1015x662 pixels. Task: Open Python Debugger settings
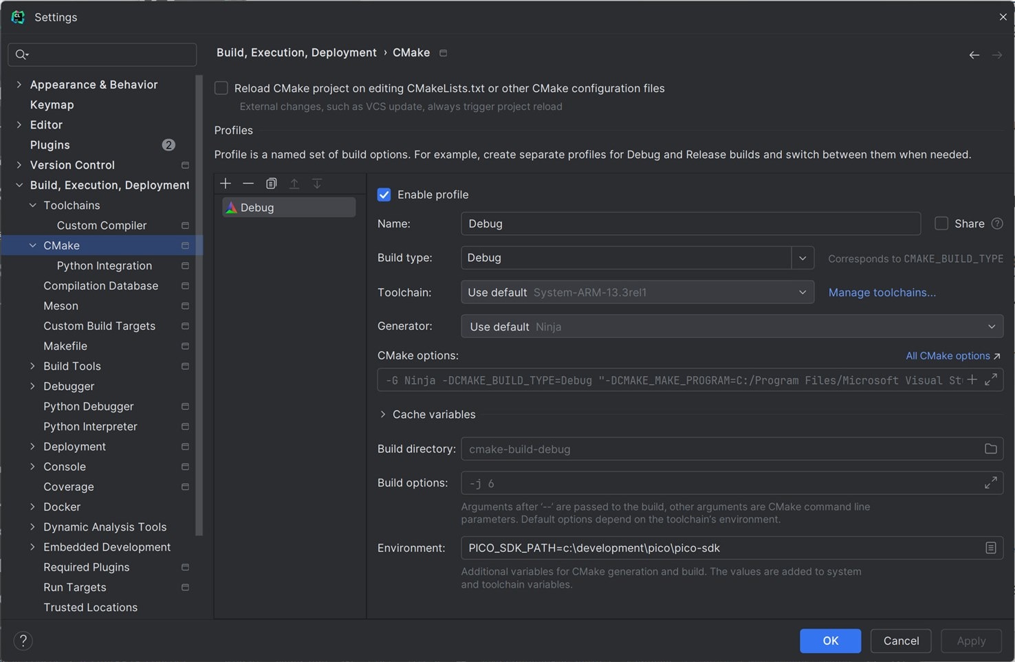pyautogui.click(x=89, y=406)
